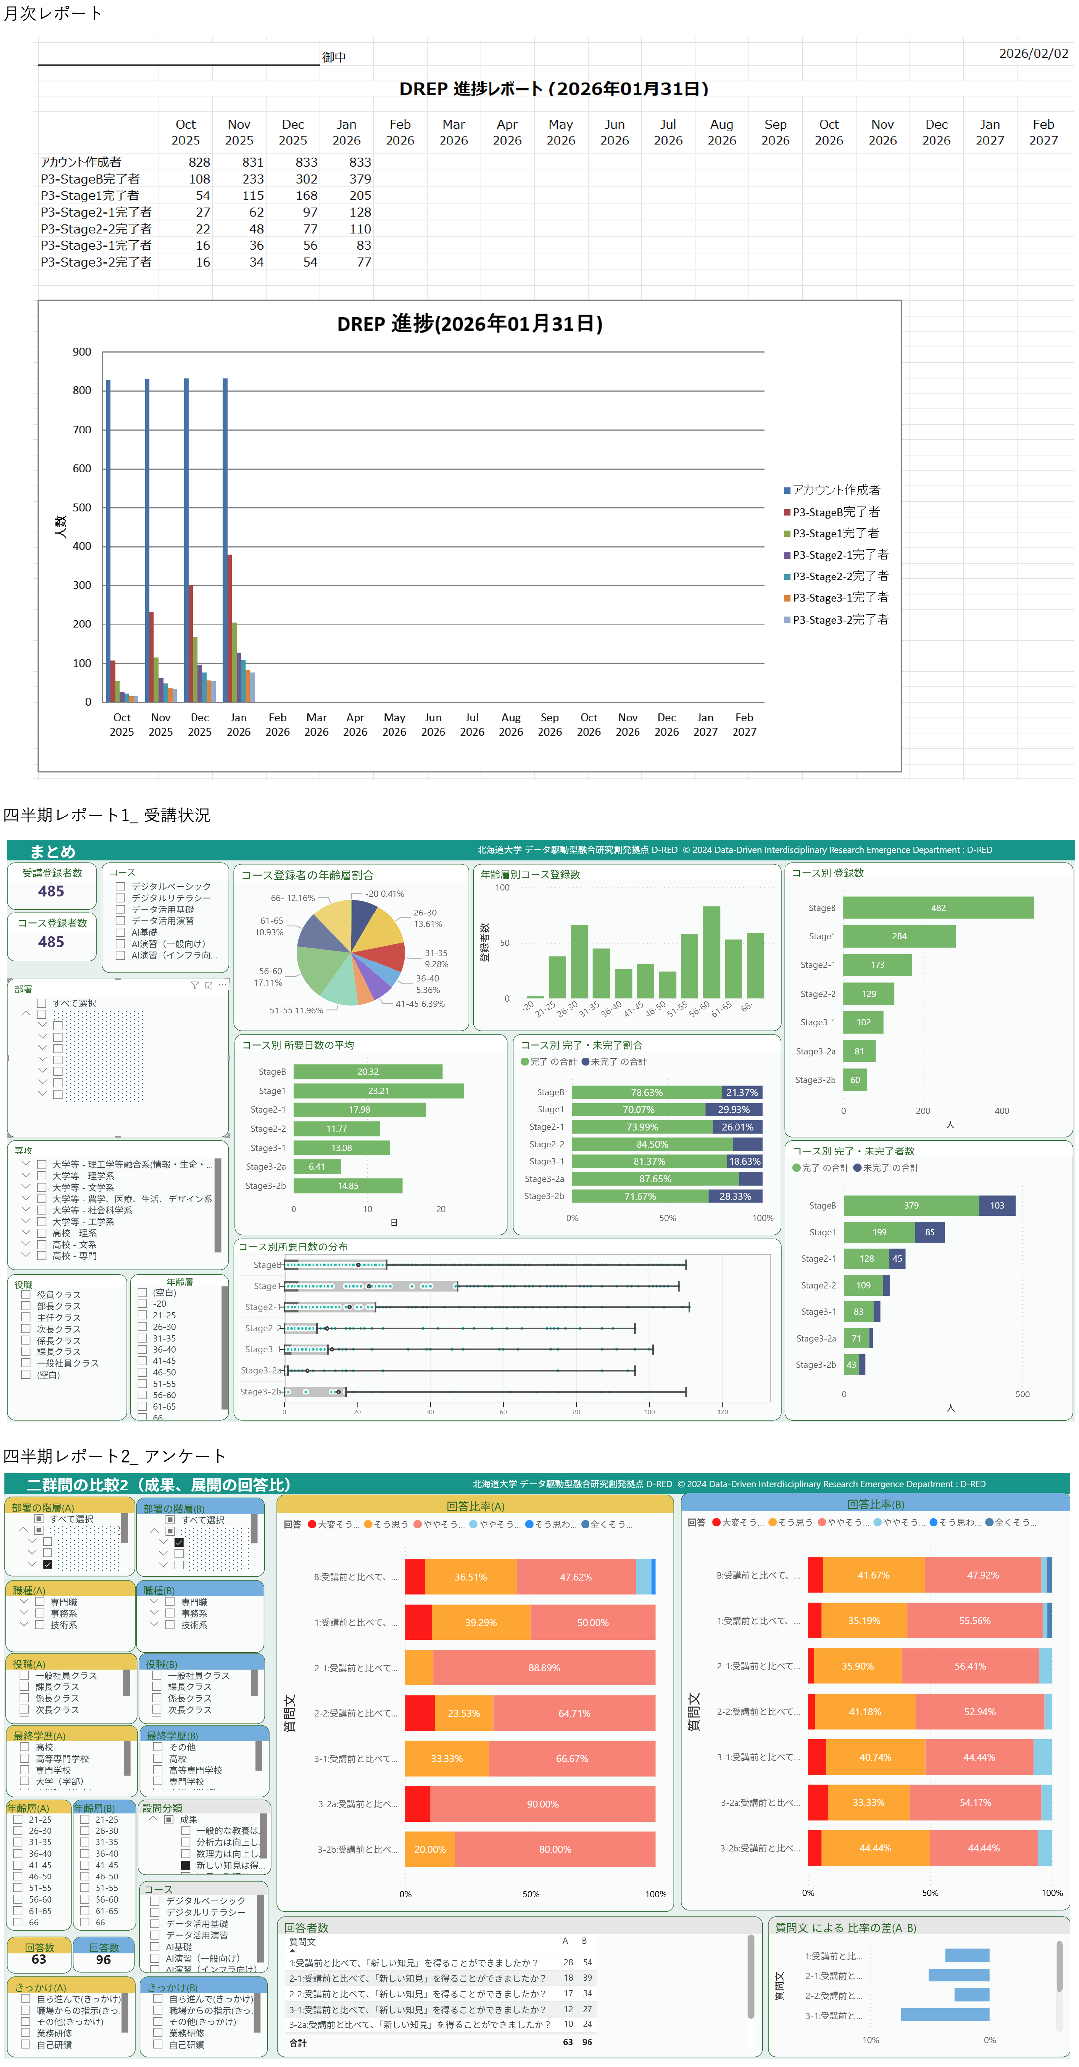Open more options ellipsis on 部署 slicer
The width and height of the screenshot is (1079, 2067).
pyautogui.click(x=222, y=985)
